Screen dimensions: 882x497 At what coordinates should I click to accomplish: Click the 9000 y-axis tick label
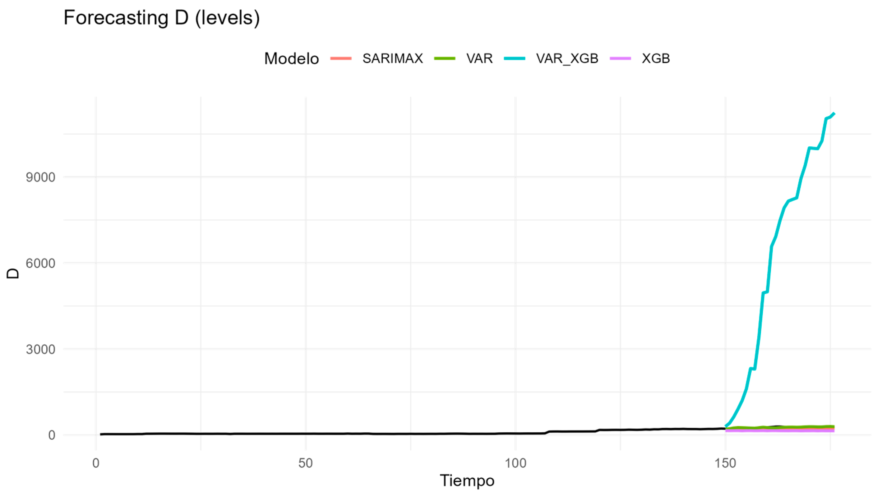40,177
